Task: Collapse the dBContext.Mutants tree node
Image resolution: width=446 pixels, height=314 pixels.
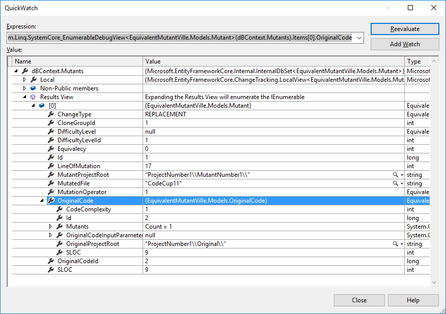Action: click(x=16, y=71)
